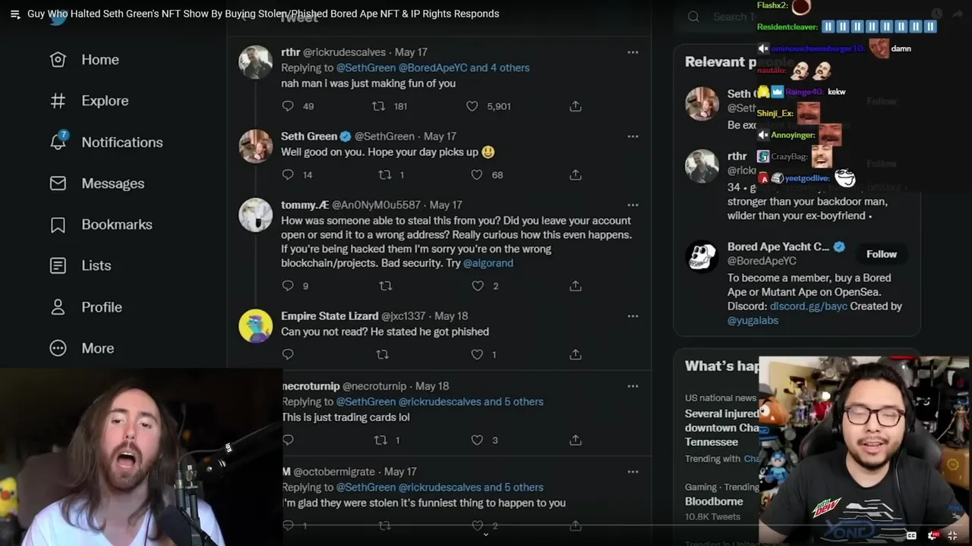Image resolution: width=972 pixels, height=546 pixels.
Task: Open the @algorand mention link
Action: pyautogui.click(x=488, y=263)
